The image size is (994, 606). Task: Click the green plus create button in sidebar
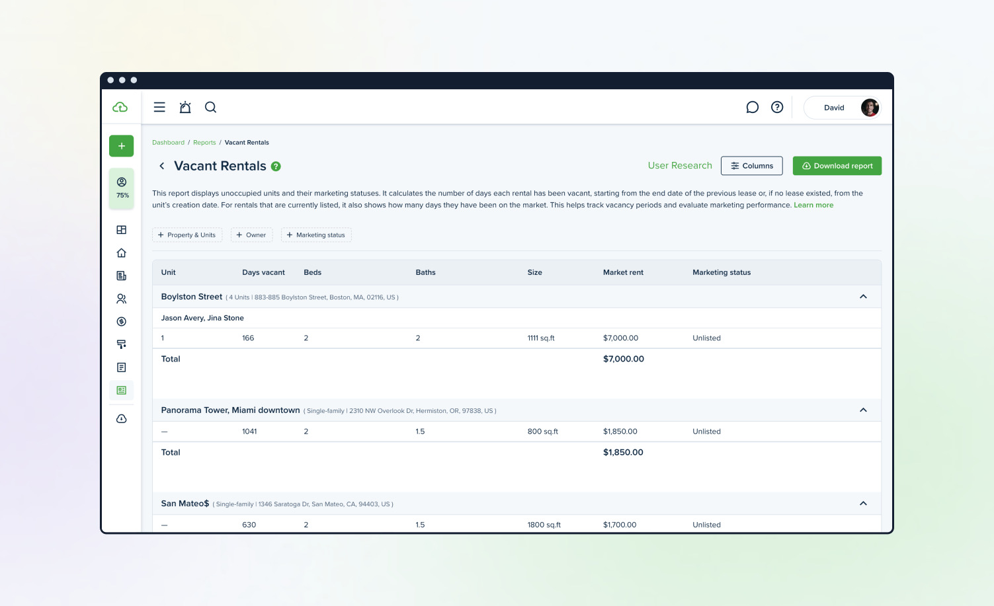point(121,146)
